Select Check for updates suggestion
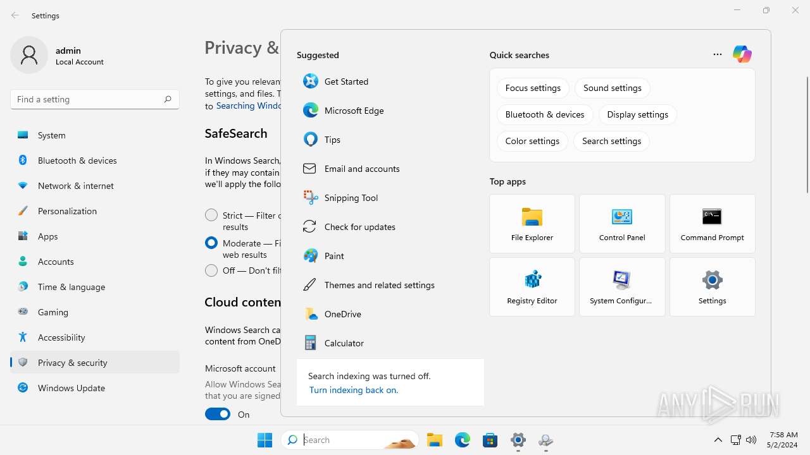810x455 pixels. [x=390, y=227]
